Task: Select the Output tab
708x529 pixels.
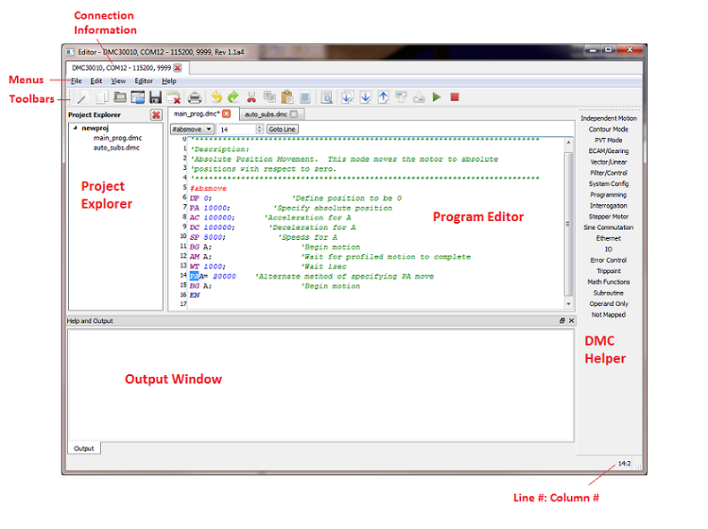Action: (84, 448)
